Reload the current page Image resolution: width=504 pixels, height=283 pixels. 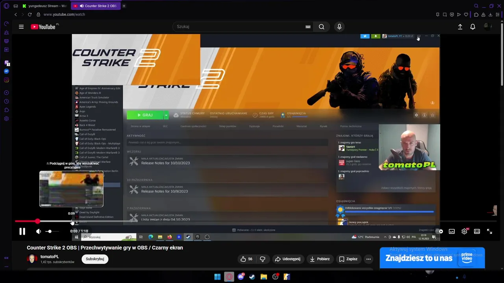pos(30,15)
